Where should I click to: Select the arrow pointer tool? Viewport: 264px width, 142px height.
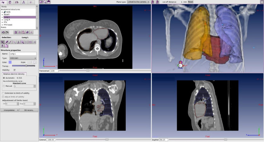(3, 42)
